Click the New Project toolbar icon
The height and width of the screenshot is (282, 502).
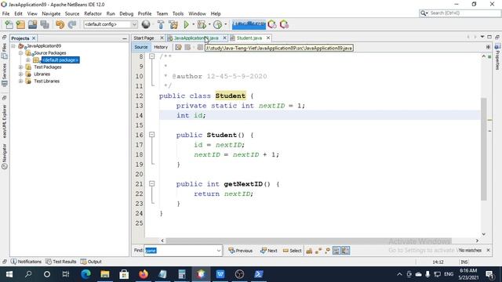click(x=20, y=24)
